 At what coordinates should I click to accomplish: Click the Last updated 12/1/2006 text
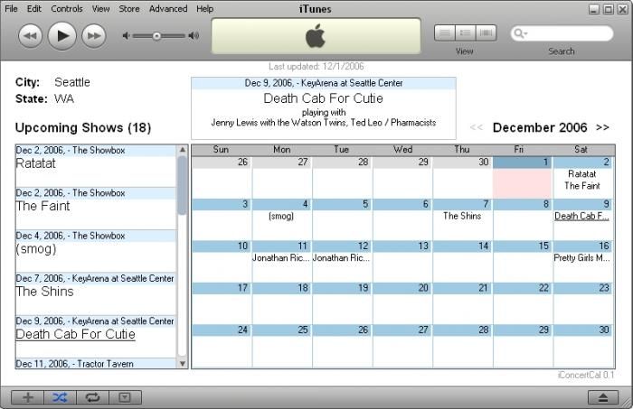pyautogui.click(x=316, y=67)
